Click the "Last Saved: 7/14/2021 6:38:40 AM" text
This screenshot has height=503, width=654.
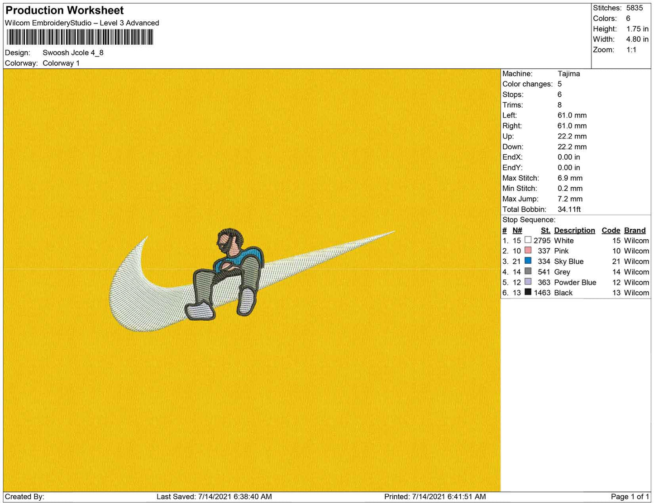214,497
